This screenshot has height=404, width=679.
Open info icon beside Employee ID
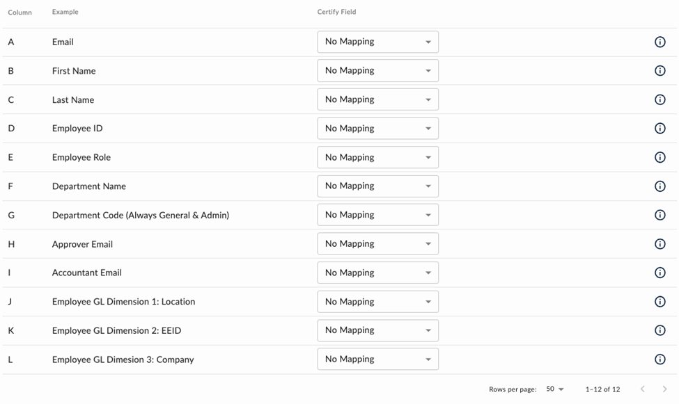[660, 129]
